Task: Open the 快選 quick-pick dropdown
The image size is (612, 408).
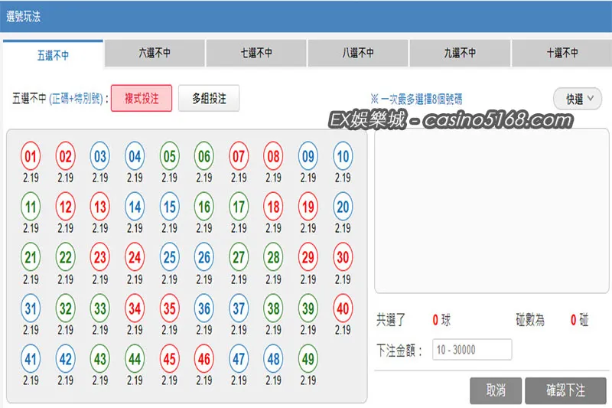Action: pos(578,99)
